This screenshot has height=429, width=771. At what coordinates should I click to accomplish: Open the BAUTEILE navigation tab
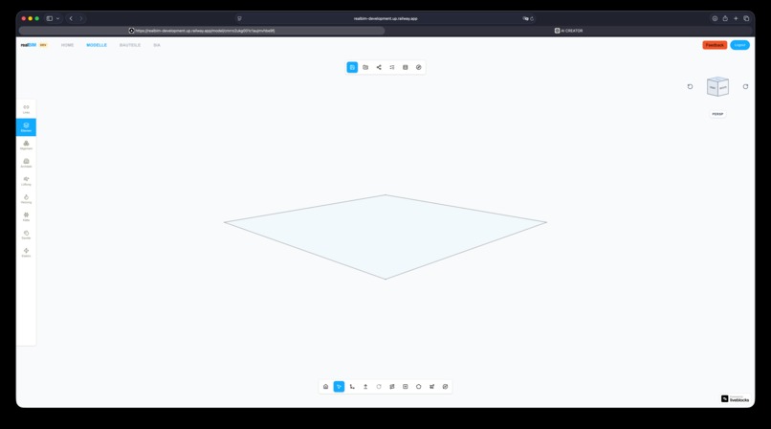130,45
